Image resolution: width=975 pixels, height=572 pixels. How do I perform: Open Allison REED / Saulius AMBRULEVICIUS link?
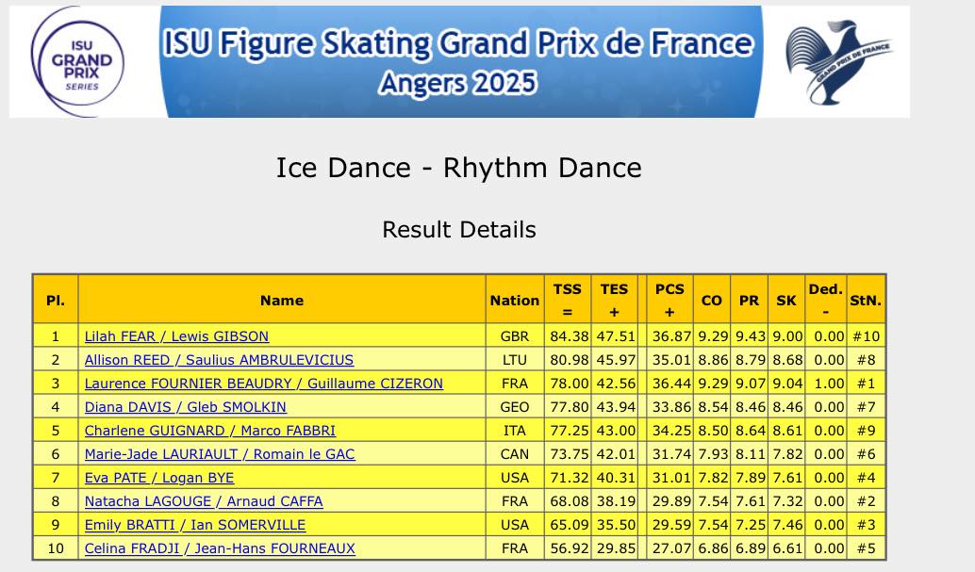[x=219, y=360]
